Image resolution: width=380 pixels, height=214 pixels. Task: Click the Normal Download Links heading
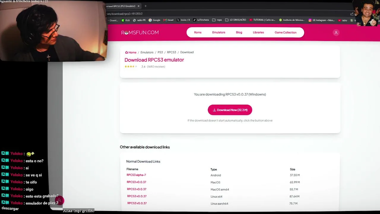tap(143, 161)
